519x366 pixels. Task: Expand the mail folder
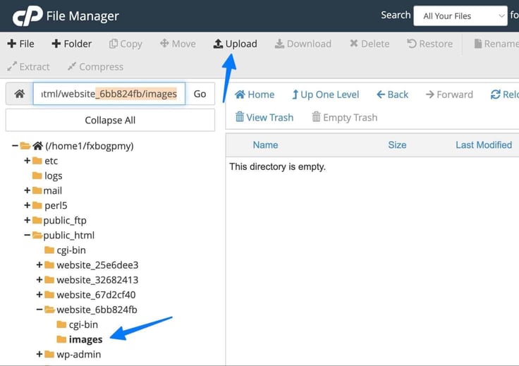(27, 190)
